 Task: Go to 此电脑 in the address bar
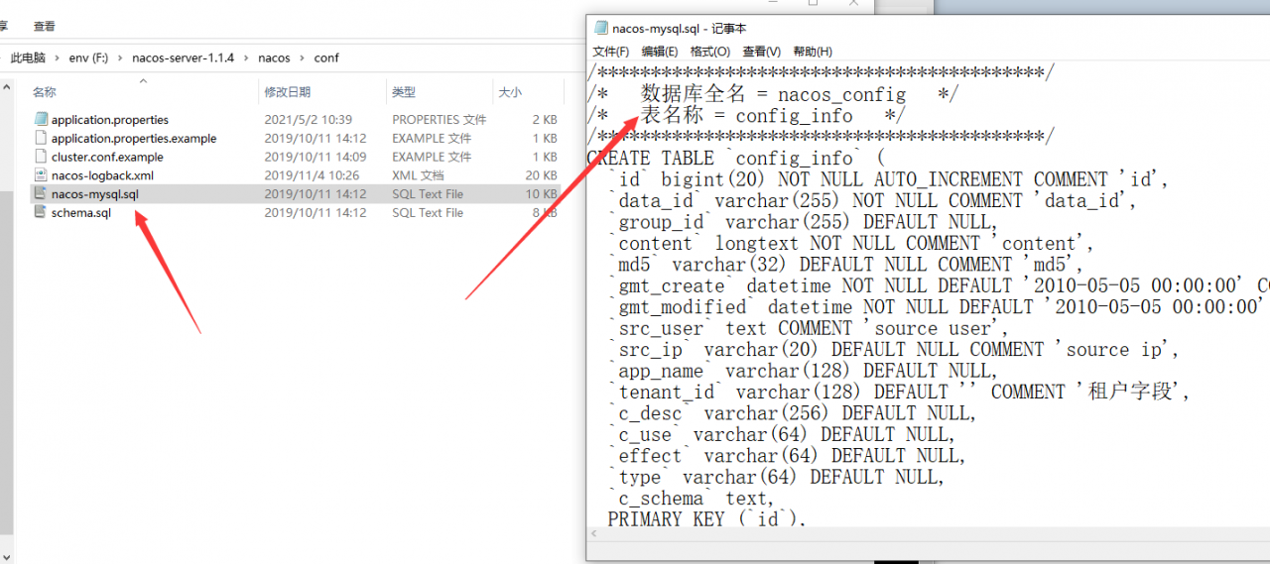pos(28,58)
